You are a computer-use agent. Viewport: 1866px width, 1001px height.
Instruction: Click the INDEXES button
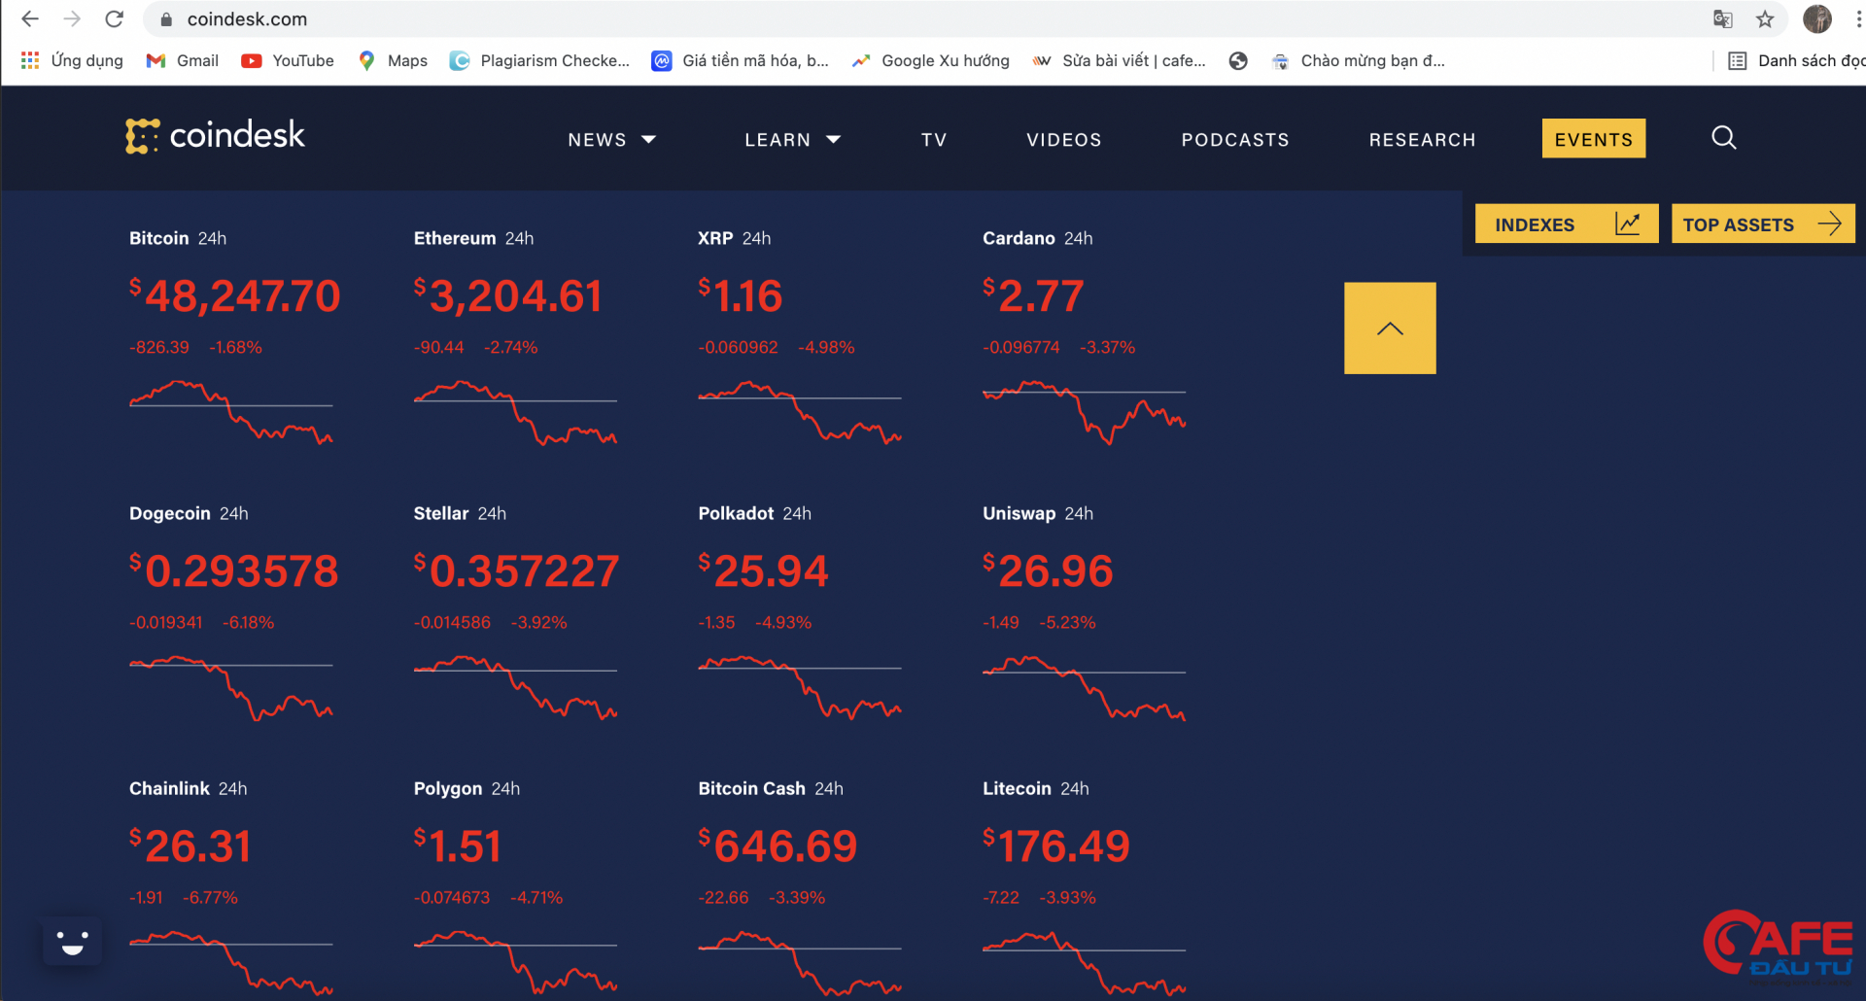pyautogui.click(x=1567, y=224)
